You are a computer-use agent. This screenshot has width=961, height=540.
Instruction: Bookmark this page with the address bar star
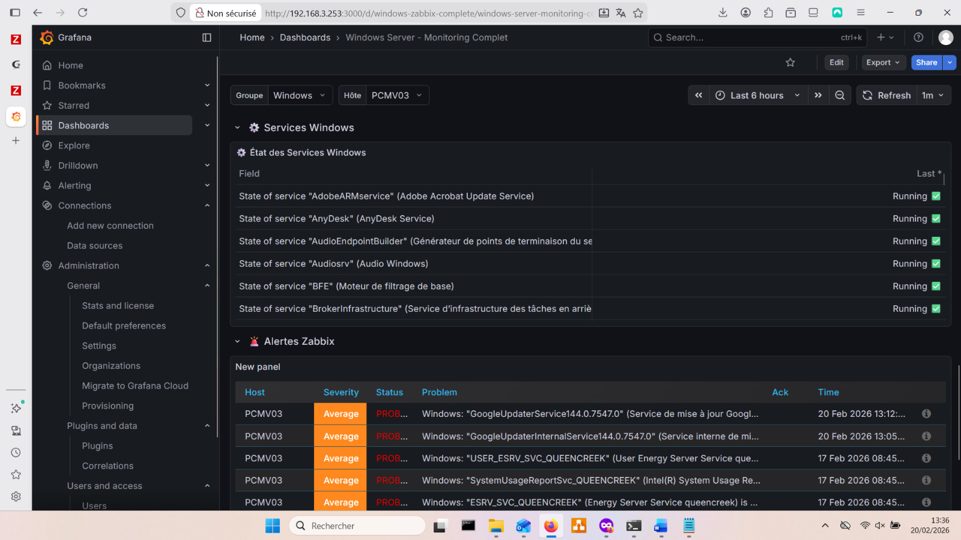[x=638, y=13]
